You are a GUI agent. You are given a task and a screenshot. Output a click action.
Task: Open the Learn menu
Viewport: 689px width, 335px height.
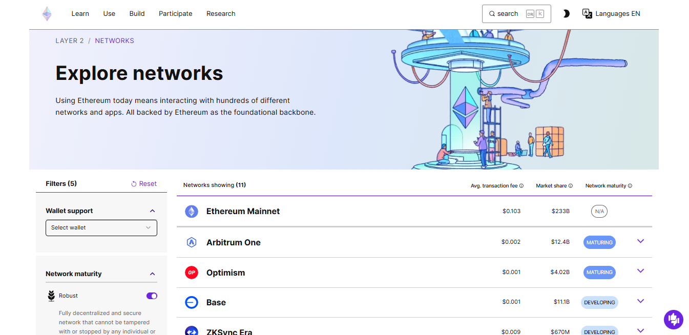pos(80,14)
